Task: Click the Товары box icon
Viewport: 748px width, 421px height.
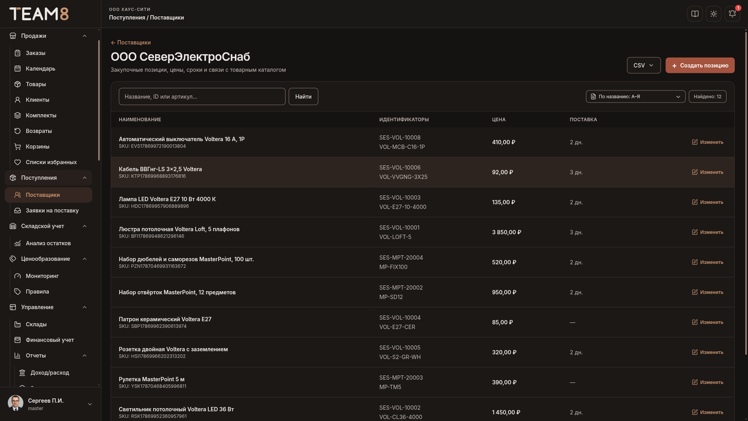Action: pyautogui.click(x=18, y=84)
